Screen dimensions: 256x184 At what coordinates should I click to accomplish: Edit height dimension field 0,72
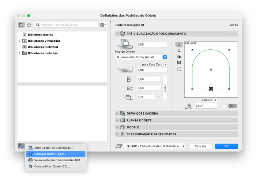(146, 97)
